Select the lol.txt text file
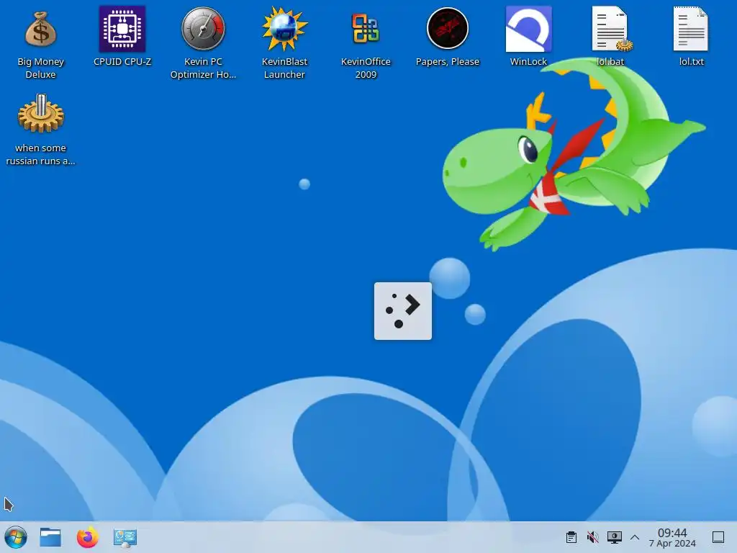Image resolution: width=737 pixels, height=553 pixels. (x=691, y=29)
